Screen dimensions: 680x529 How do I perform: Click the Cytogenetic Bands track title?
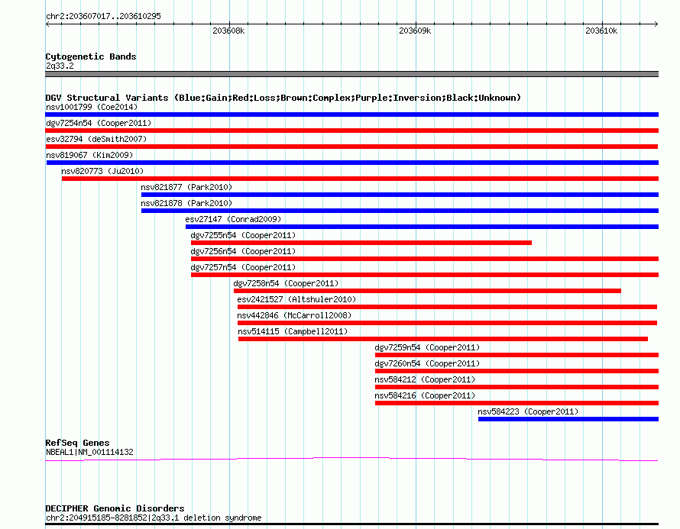[x=91, y=56]
